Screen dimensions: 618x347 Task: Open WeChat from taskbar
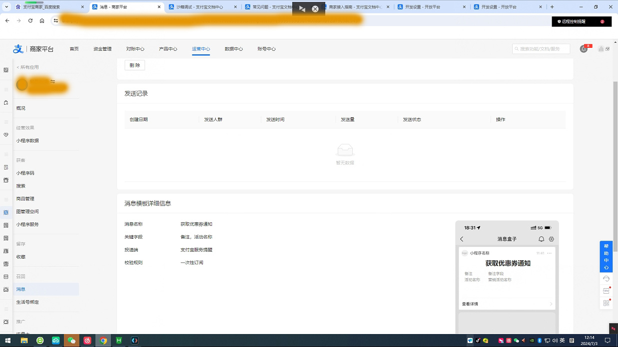click(71, 341)
